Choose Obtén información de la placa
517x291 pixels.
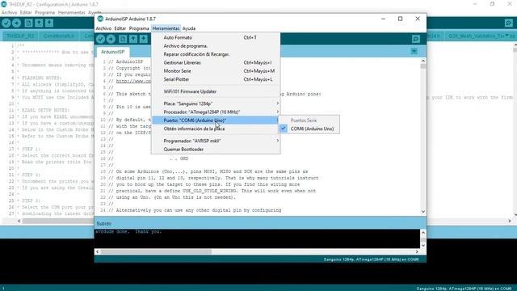click(216, 129)
